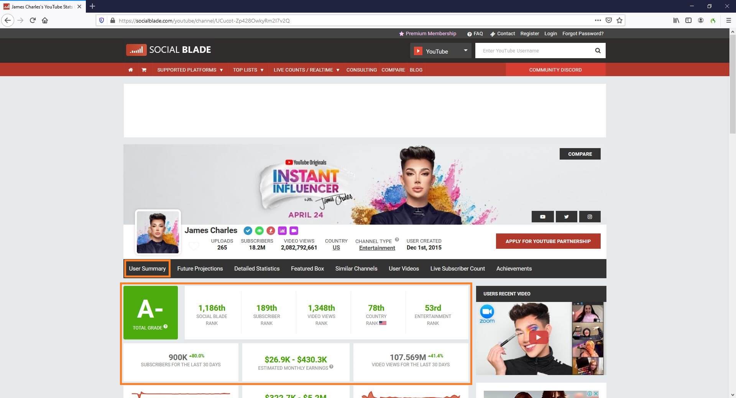Expand the YouTube platform dropdown

click(x=441, y=51)
